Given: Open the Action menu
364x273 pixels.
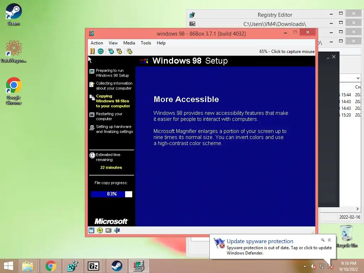Looking at the screenshot, I should pos(97,43).
